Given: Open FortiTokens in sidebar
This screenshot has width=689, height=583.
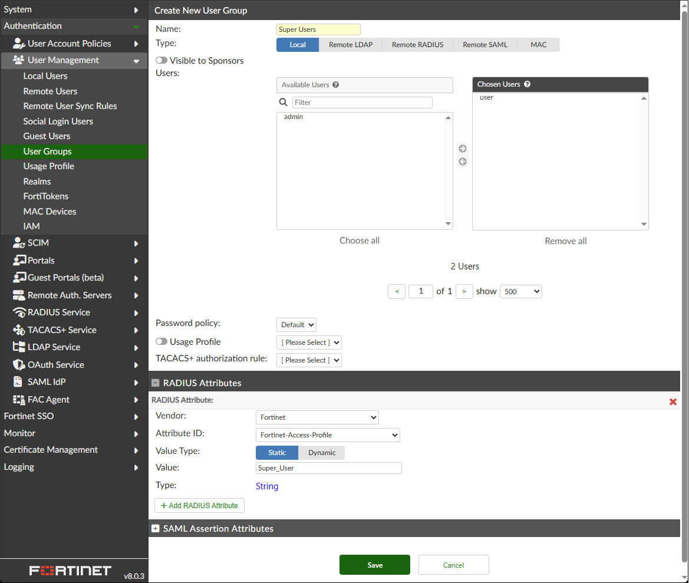Looking at the screenshot, I should pyautogui.click(x=46, y=196).
